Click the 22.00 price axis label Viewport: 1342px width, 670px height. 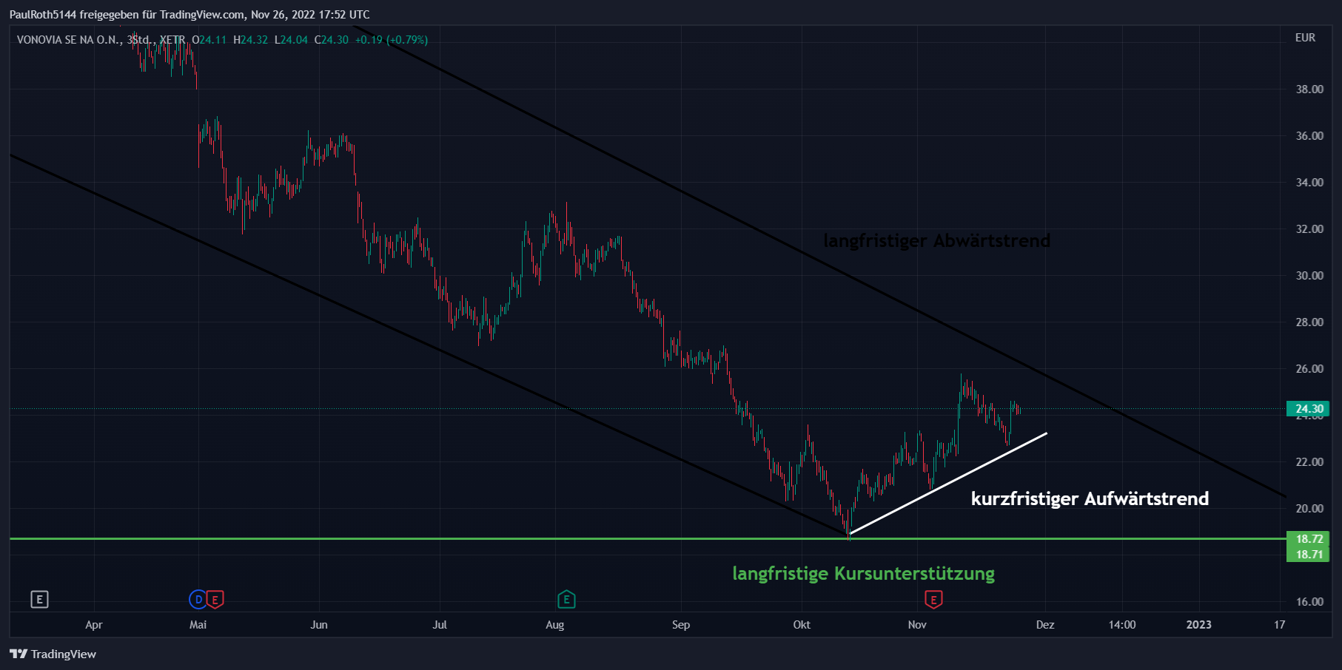pyautogui.click(x=1309, y=462)
